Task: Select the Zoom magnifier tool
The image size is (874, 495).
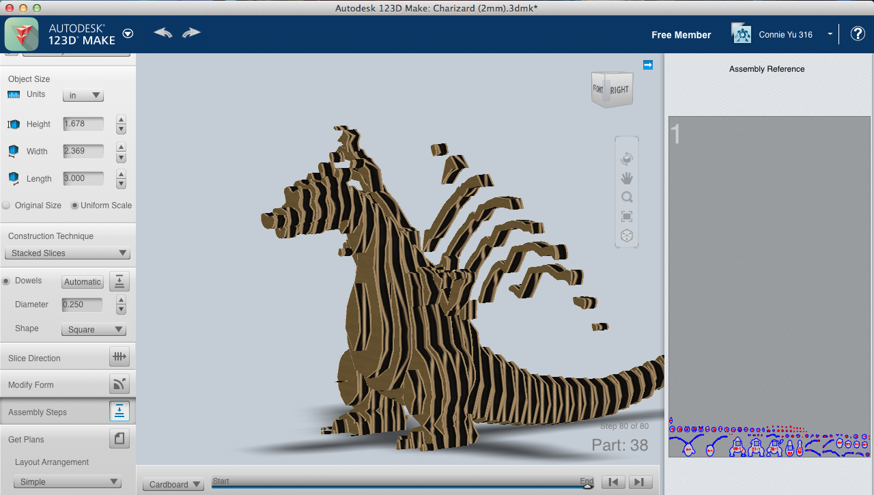Action: pos(627,197)
